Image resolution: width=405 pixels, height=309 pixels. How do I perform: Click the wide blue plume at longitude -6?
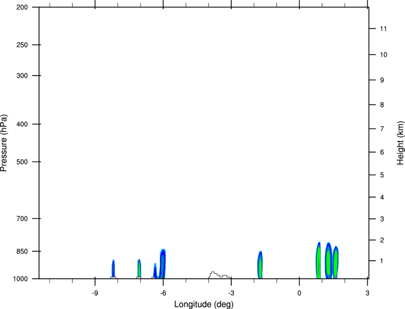click(x=162, y=264)
